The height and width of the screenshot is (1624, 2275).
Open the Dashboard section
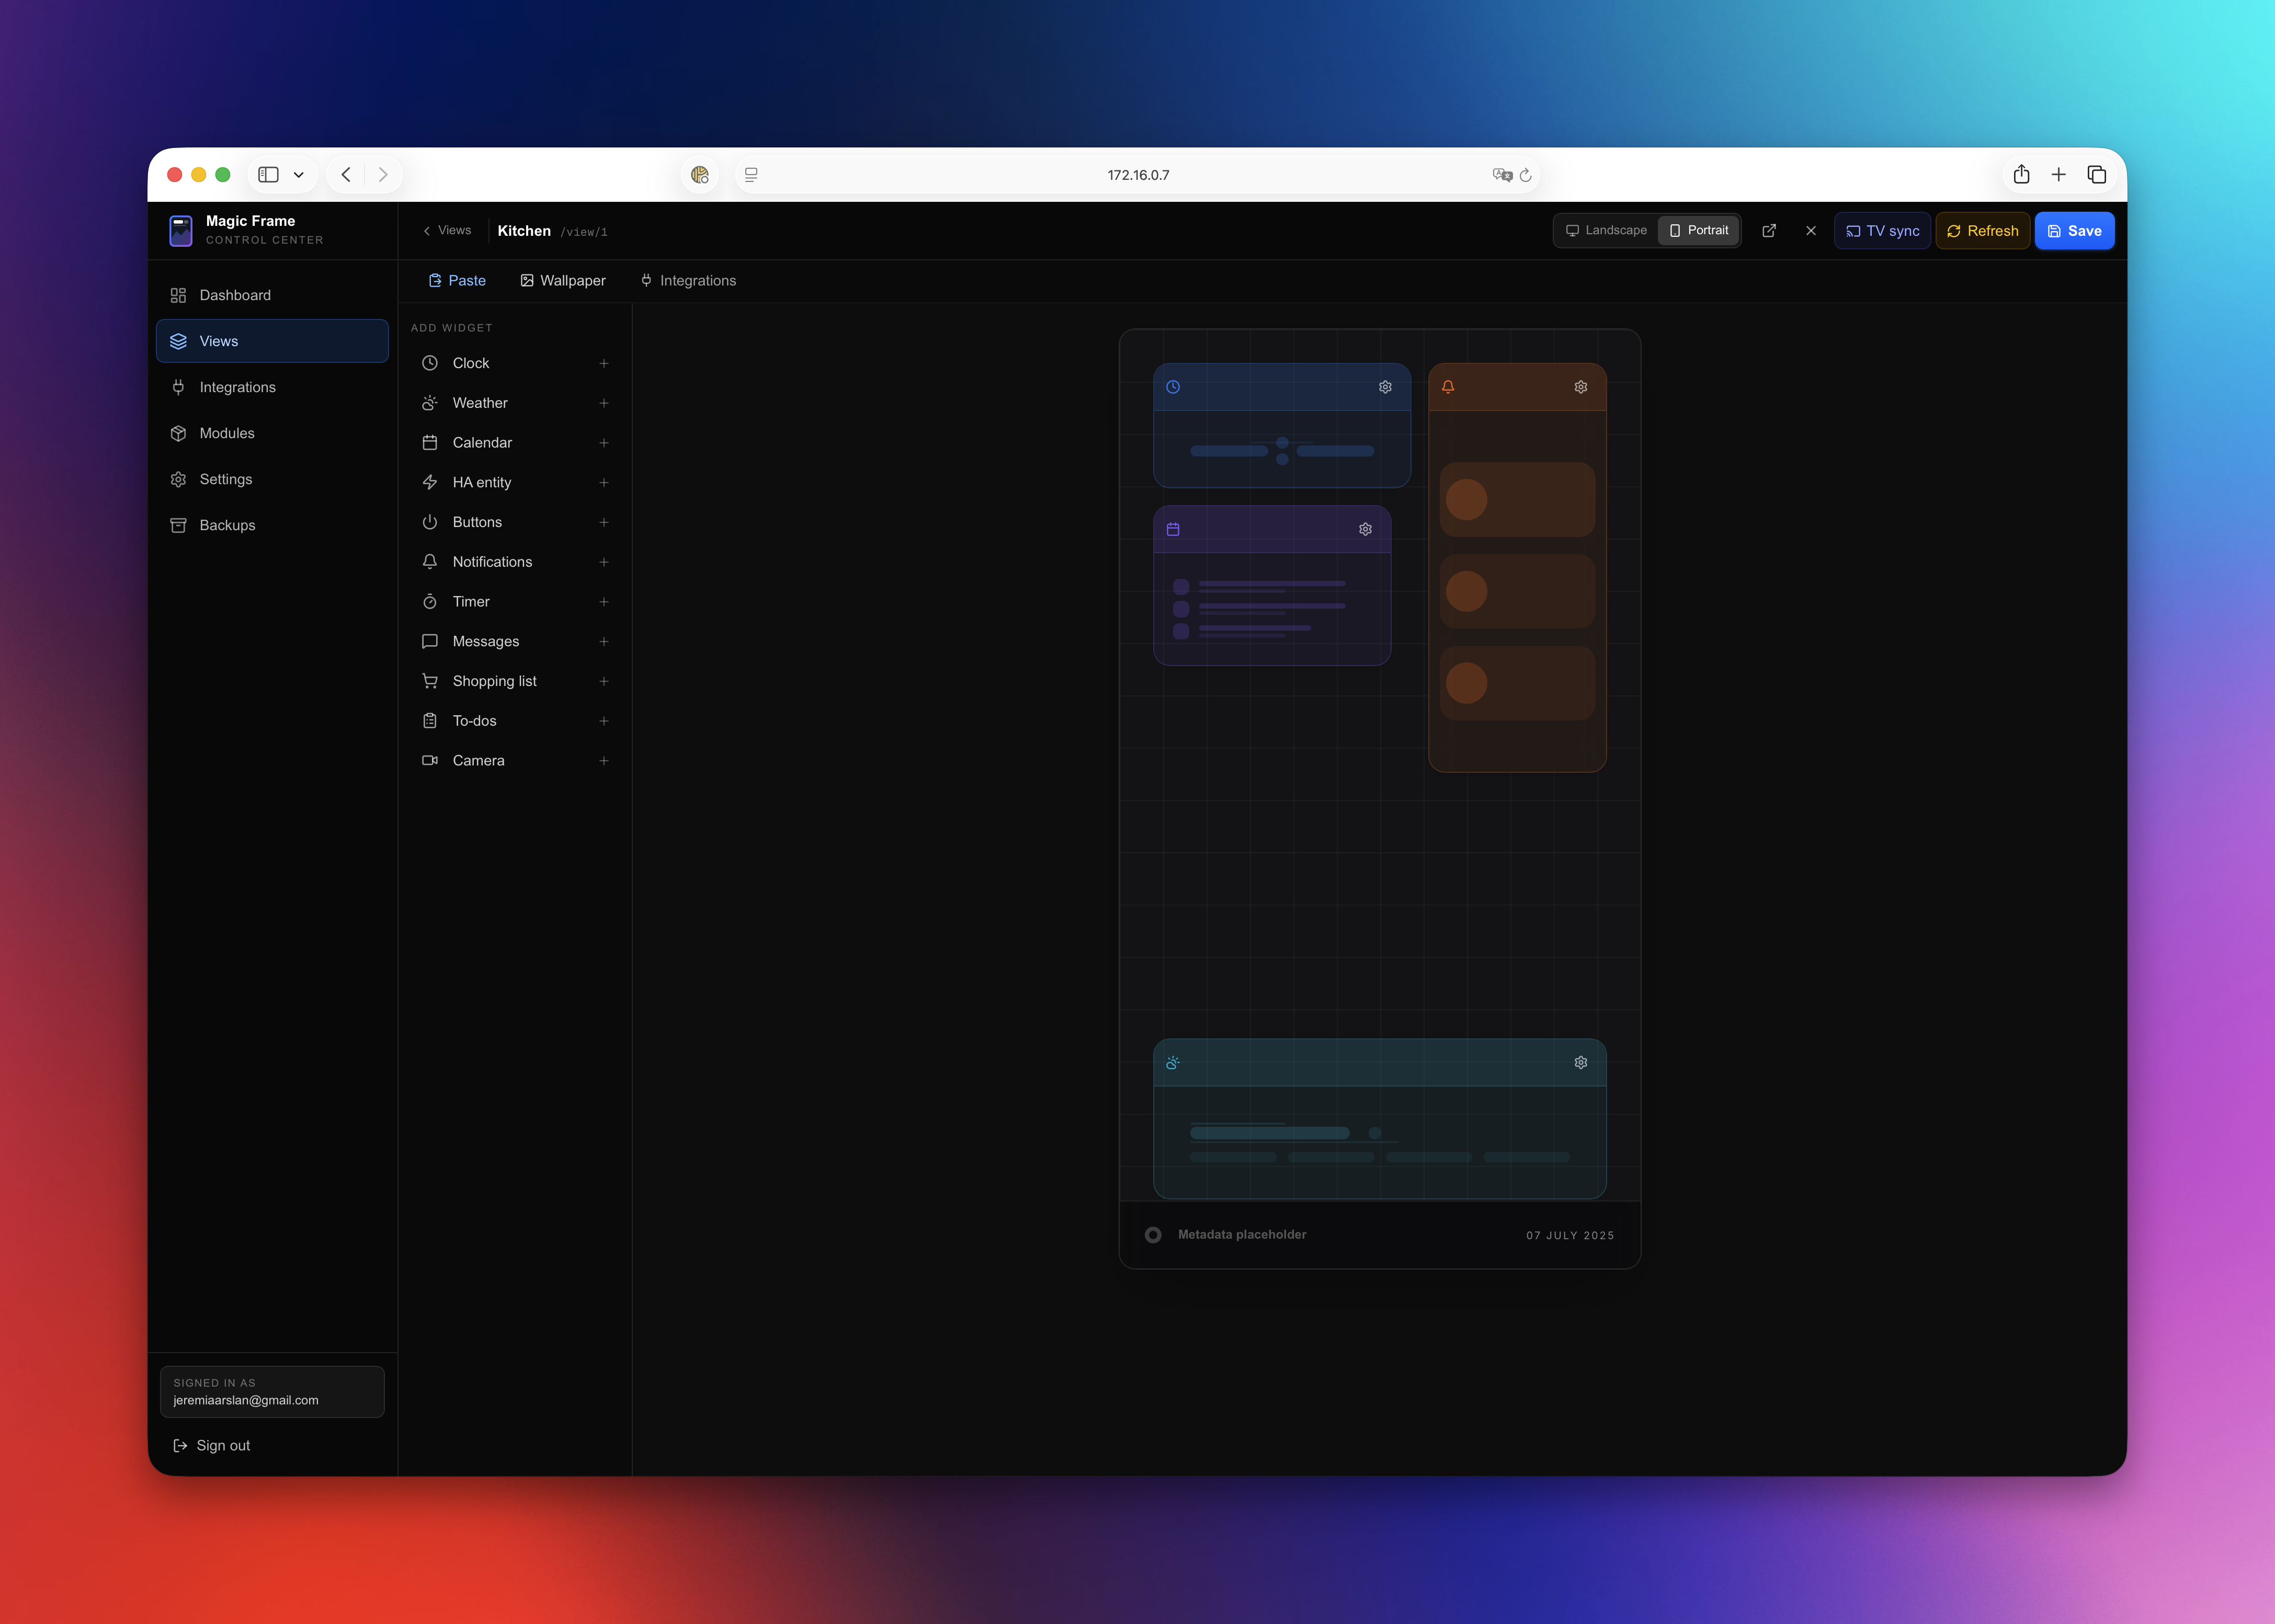click(272, 295)
